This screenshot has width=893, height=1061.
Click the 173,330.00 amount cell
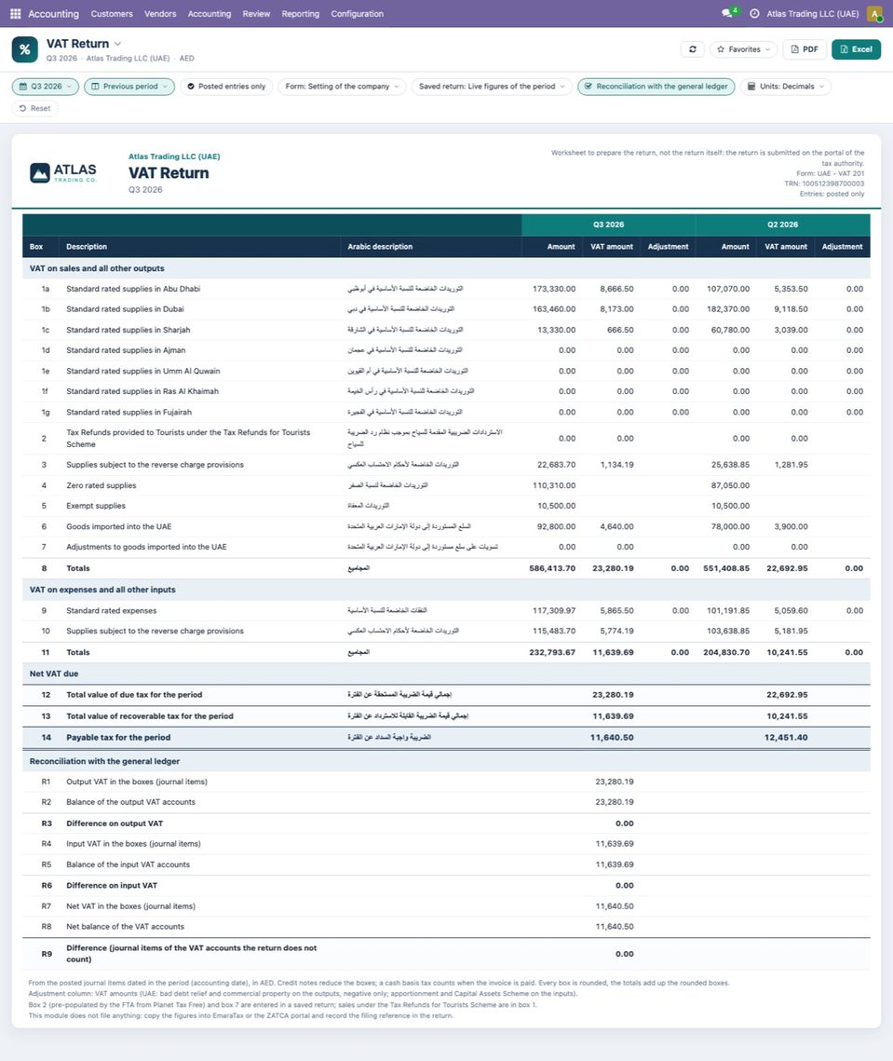tap(553, 289)
